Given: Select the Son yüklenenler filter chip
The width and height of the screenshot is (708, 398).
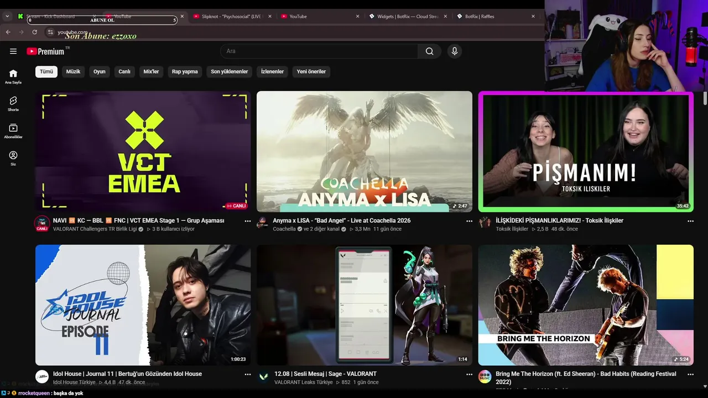Looking at the screenshot, I should (x=230, y=72).
